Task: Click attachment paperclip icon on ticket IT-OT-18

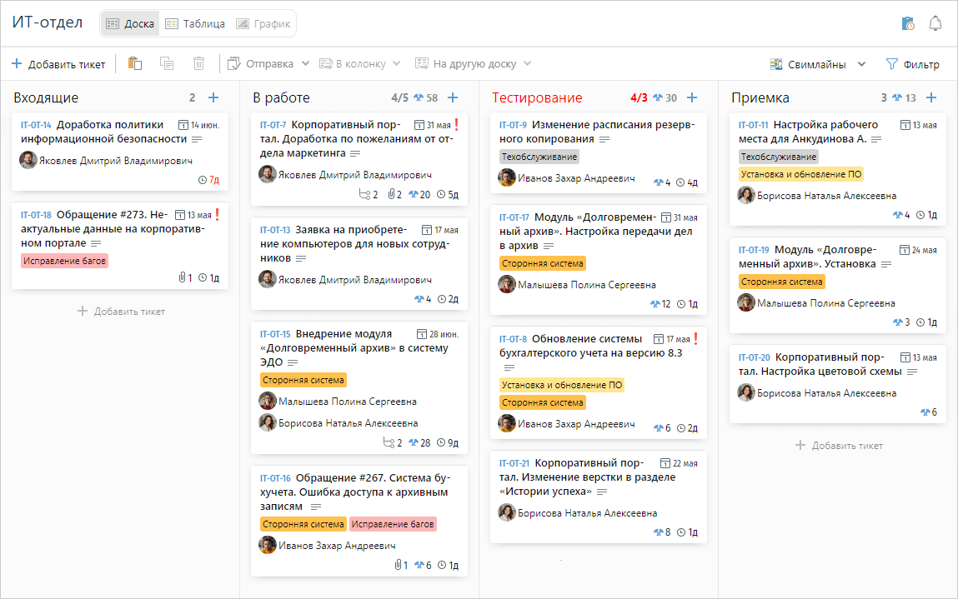Action: coord(181,277)
